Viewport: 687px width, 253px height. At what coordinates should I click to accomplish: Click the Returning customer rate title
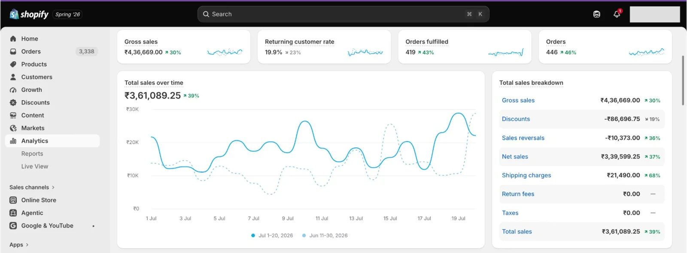[x=299, y=42]
